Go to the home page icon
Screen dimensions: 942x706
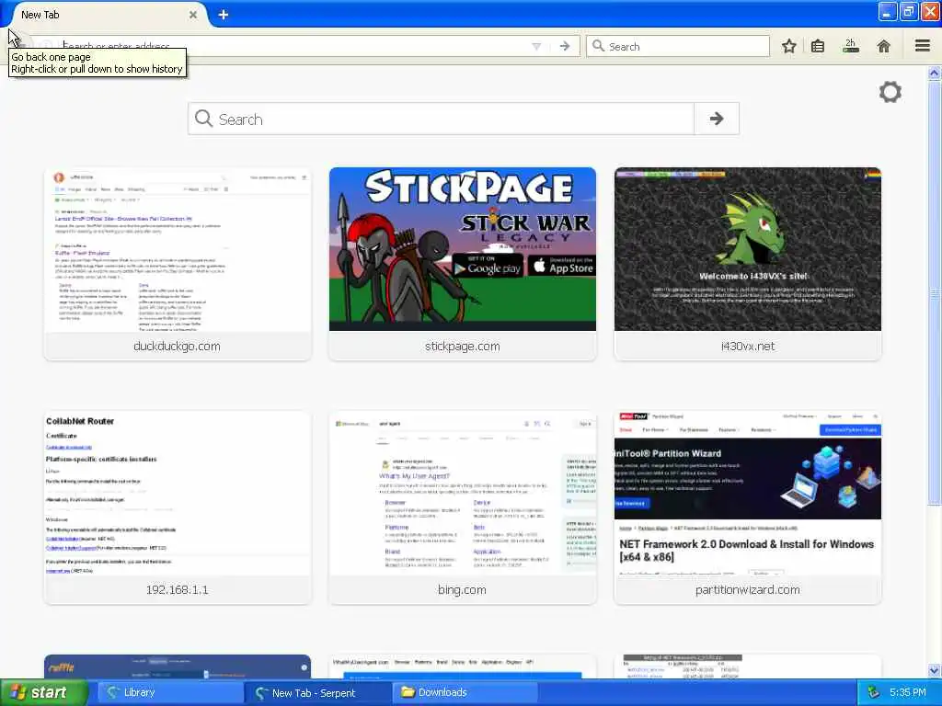coord(884,46)
